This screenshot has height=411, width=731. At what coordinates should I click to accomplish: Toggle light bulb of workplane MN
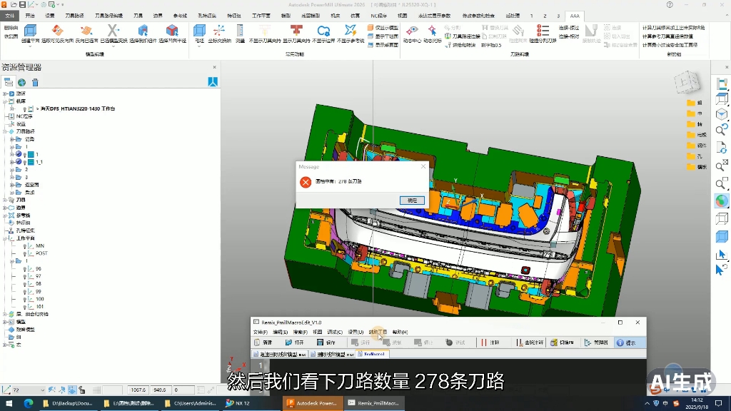[25, 246]
